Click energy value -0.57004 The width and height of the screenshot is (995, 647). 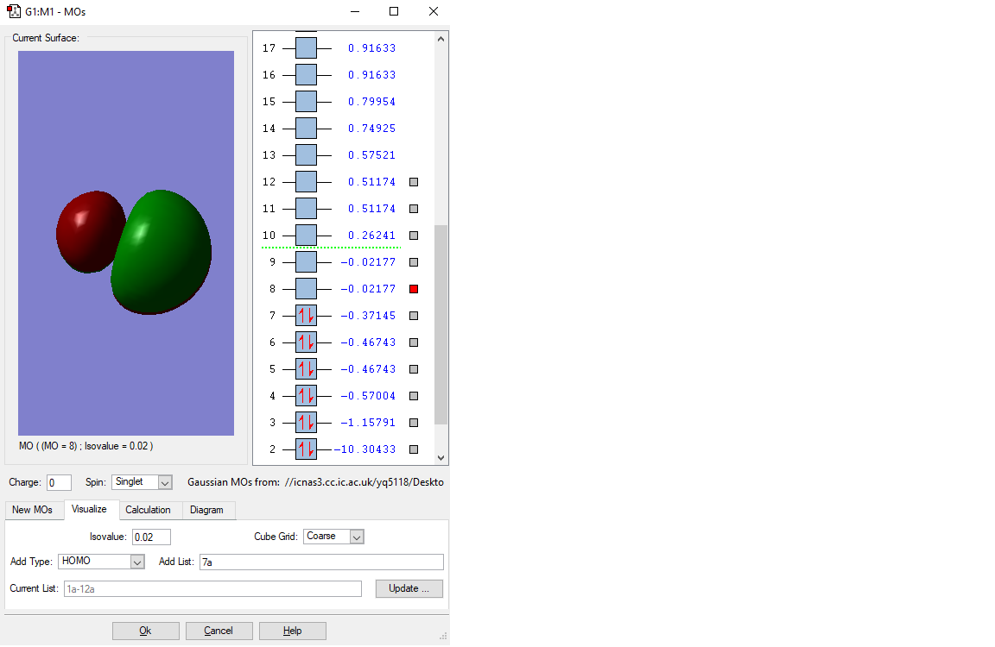point(368,395)
